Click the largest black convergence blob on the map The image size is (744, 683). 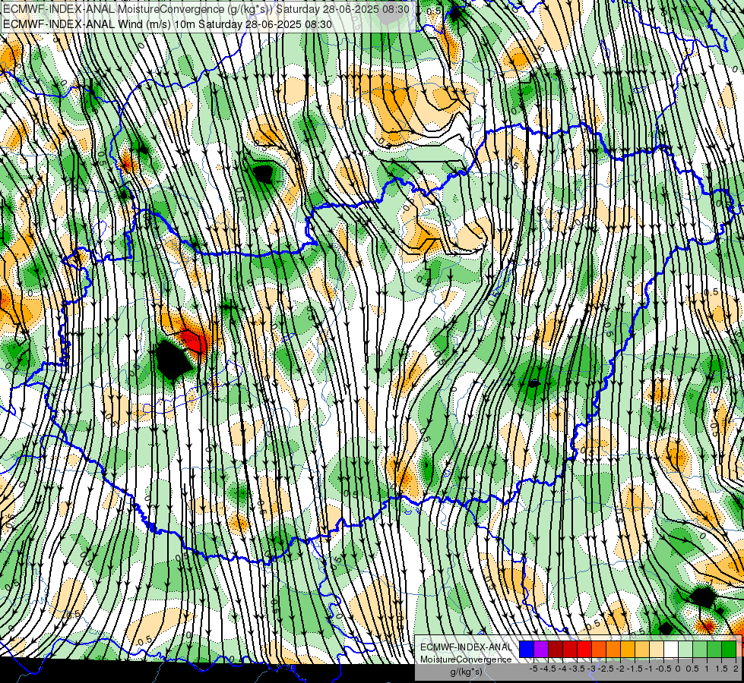[x=173, y=359]
